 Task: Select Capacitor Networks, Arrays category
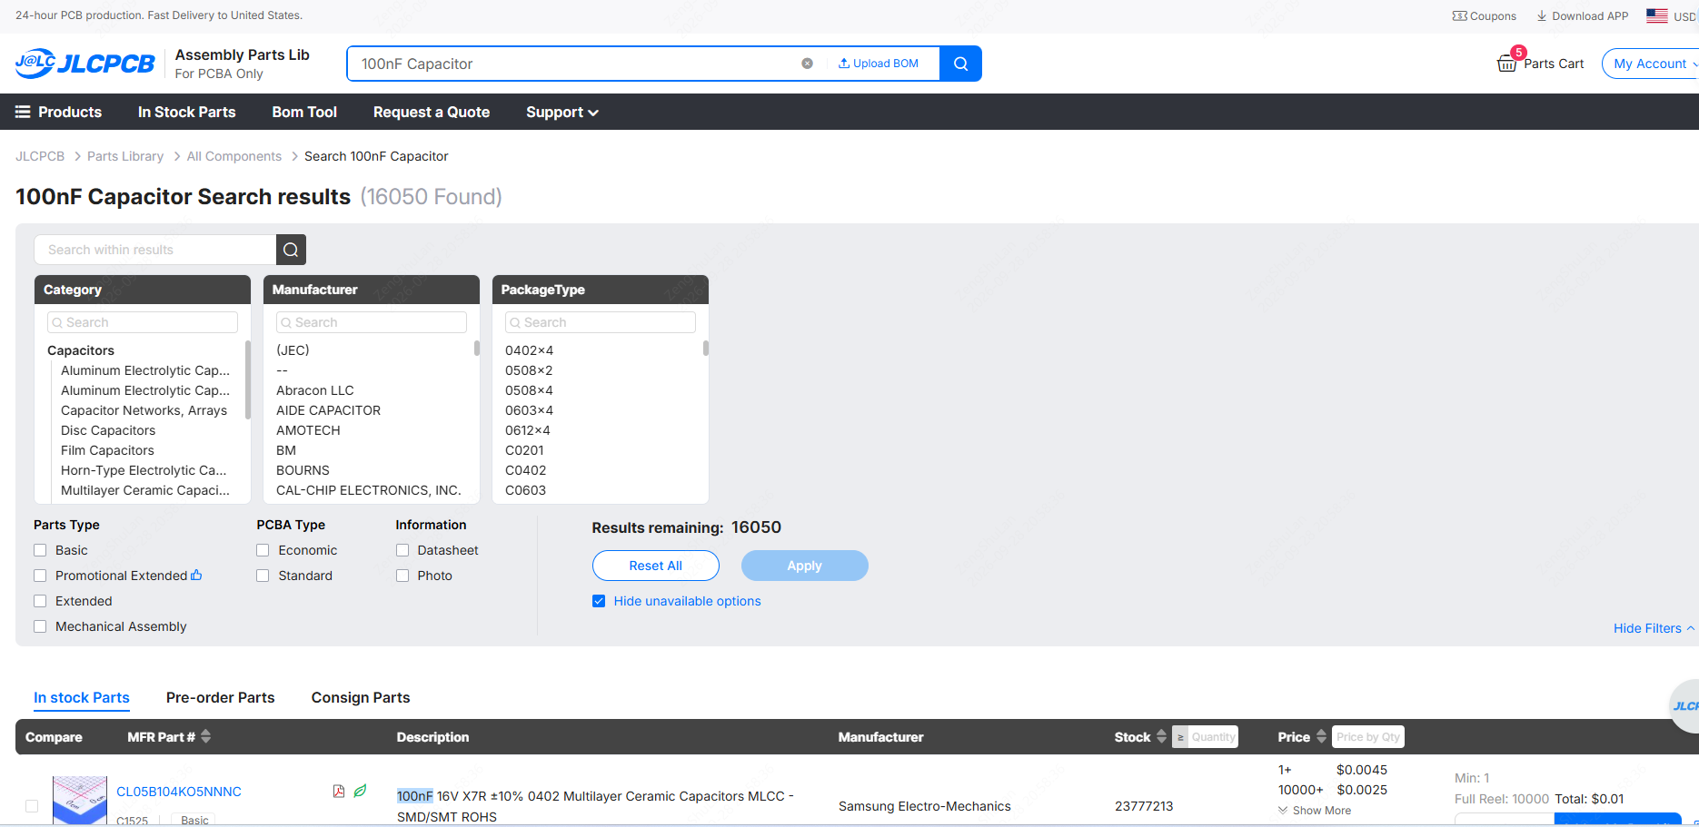pos(144,410)
